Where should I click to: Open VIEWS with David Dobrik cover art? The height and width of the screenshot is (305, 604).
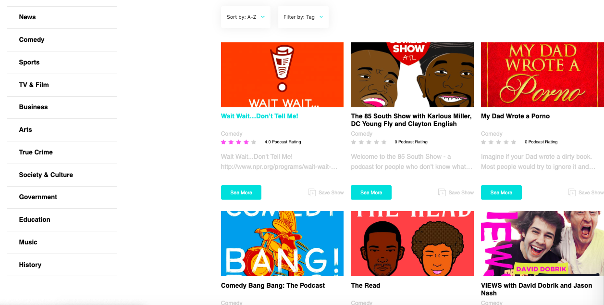click(x=542, y=243)
